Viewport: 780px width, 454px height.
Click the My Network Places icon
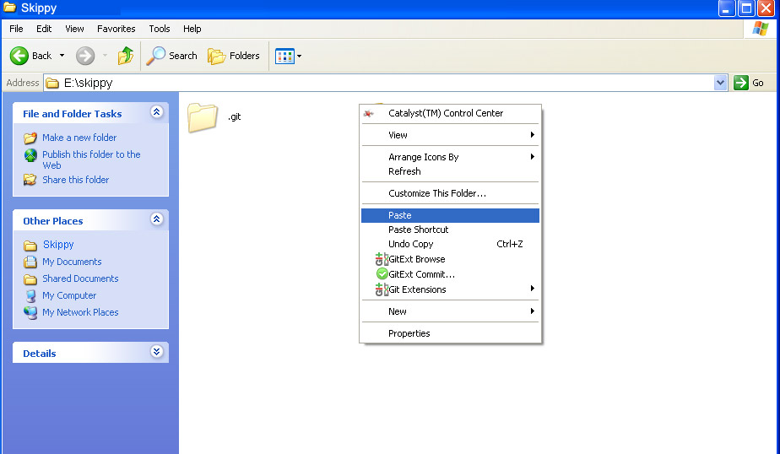tap(30, 313)
